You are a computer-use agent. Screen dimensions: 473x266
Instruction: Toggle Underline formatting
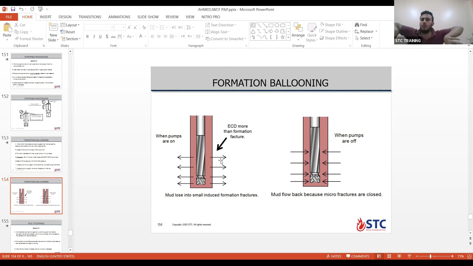point(100,37)
